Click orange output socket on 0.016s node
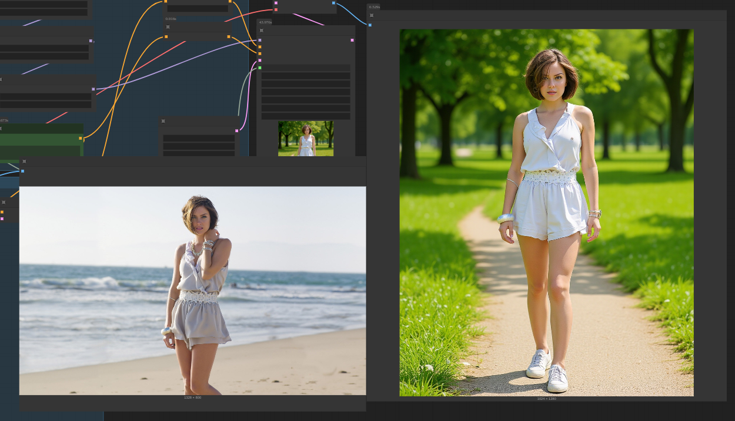 point(229,36)
